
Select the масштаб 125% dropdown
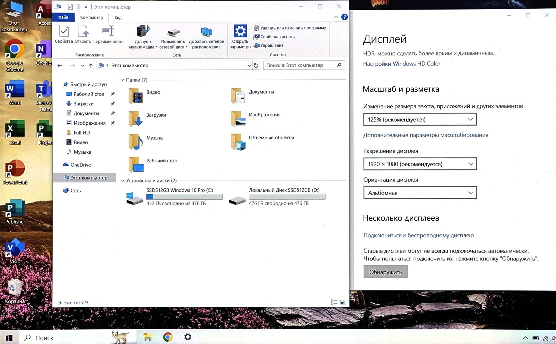419,119
